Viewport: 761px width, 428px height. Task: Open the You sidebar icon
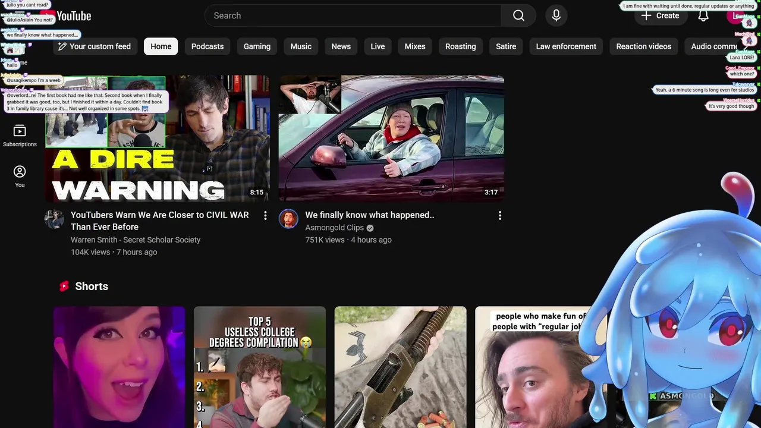(20, 177)
